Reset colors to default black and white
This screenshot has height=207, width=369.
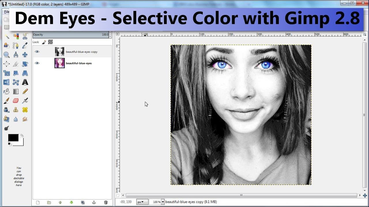coord(10,144)
